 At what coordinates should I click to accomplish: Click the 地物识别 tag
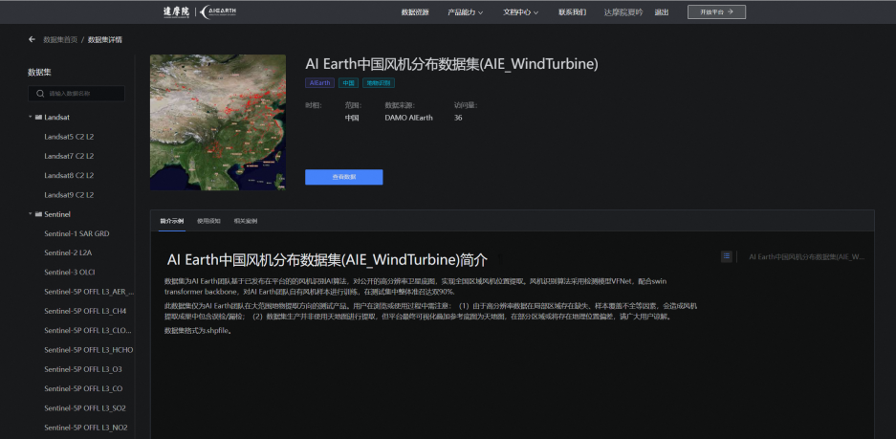379,83
